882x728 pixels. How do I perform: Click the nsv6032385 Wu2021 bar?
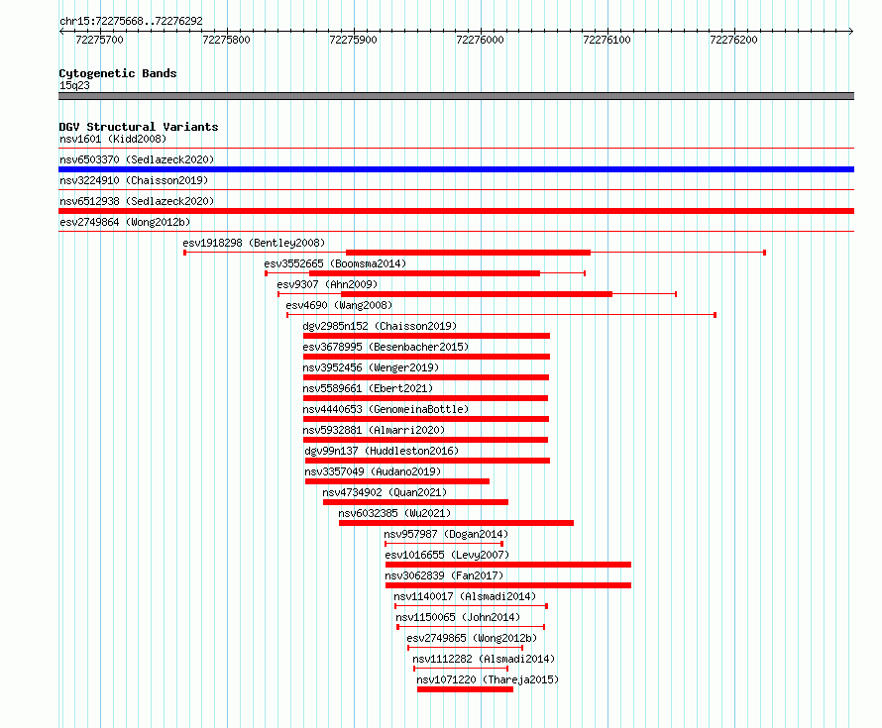coord(456,523)
